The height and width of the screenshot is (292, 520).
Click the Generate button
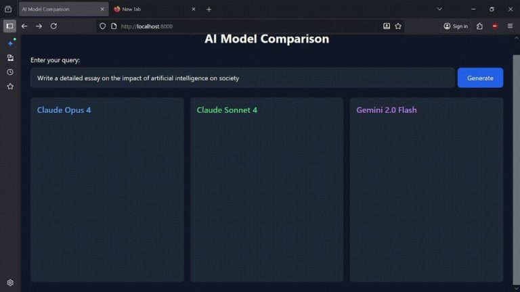click(x=480, y=78)
